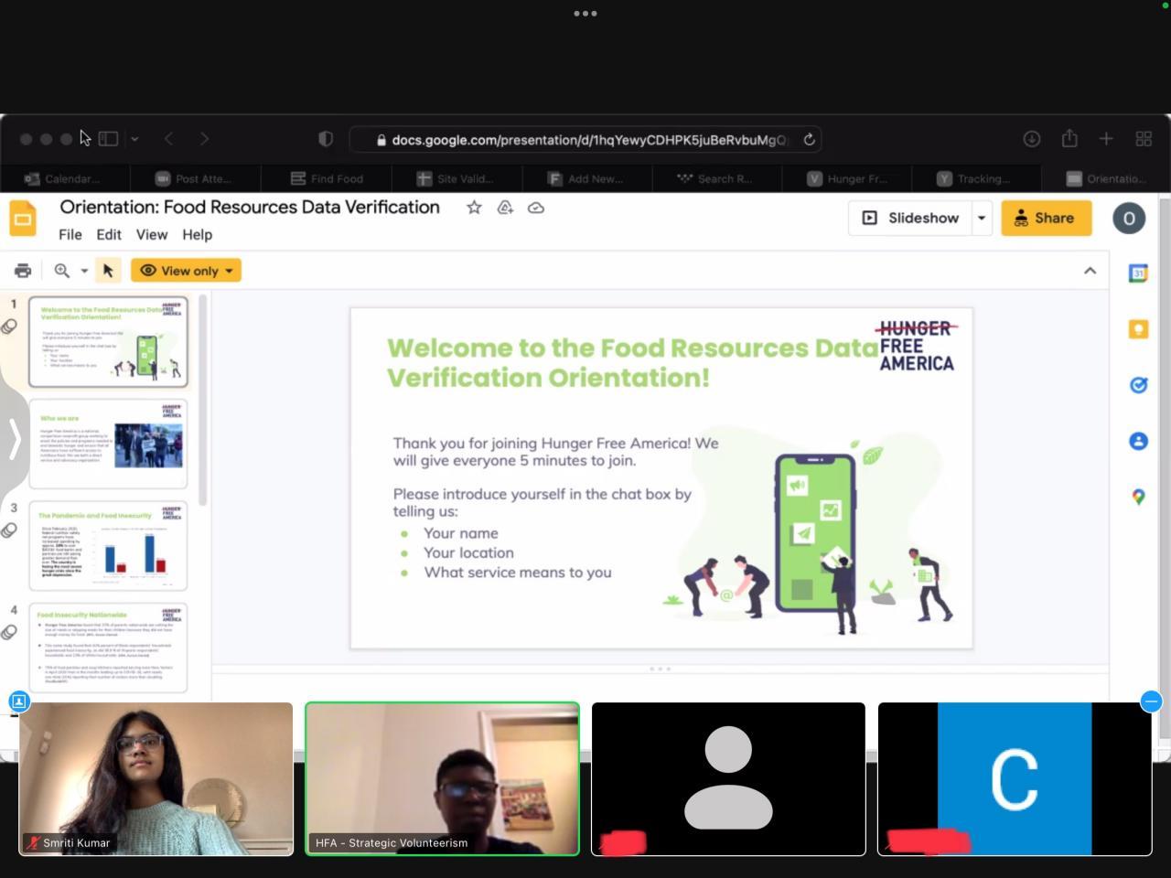Open the Contacts side panel
Viewport: 1171px width, 878px height.
(x=1138, y=441)
